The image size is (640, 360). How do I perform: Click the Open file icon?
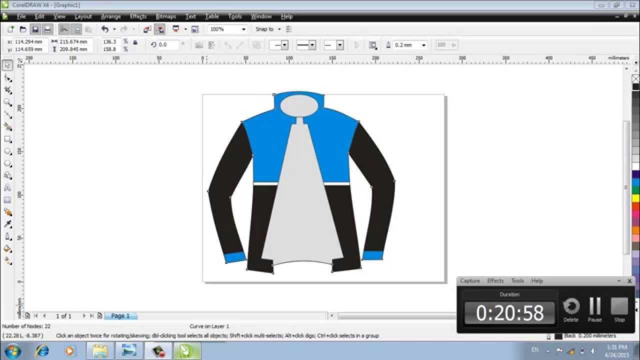[x=23, y=29]
